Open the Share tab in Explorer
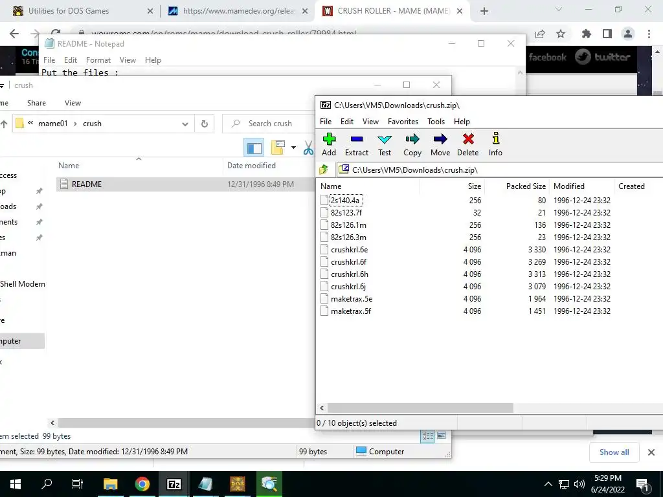This screenshot has height=497, width=663. 36,103
